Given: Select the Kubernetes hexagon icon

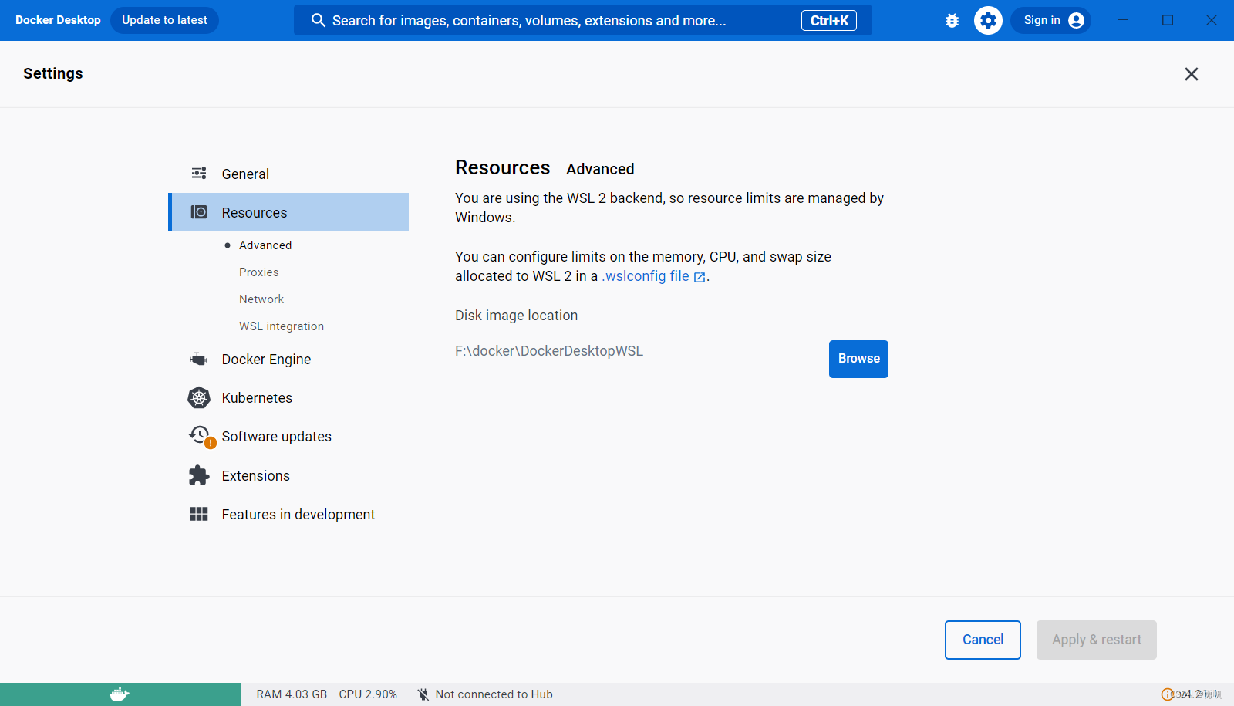Looking at the screenshot, I should (x=199, y=397).
